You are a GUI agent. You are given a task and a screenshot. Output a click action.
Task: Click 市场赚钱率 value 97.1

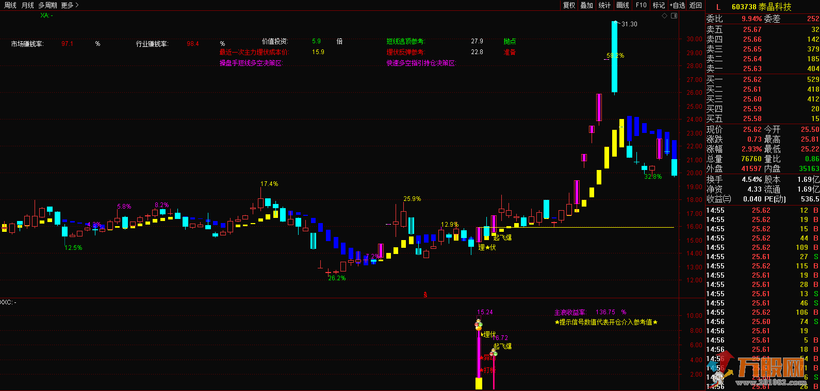pos(67,44)
